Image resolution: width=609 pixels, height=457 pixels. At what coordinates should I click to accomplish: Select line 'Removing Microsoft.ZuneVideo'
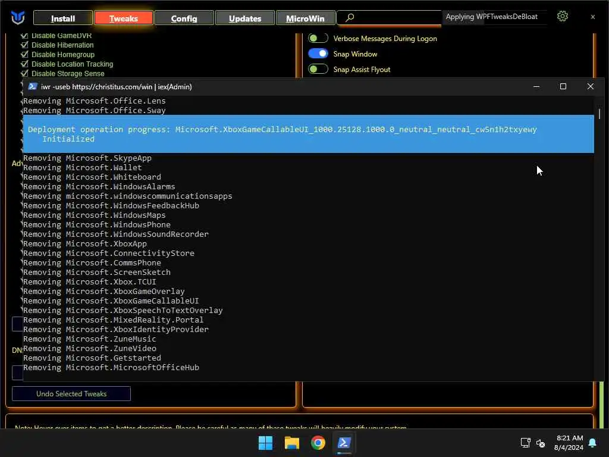pyautogui.click(x=90, y=349)
